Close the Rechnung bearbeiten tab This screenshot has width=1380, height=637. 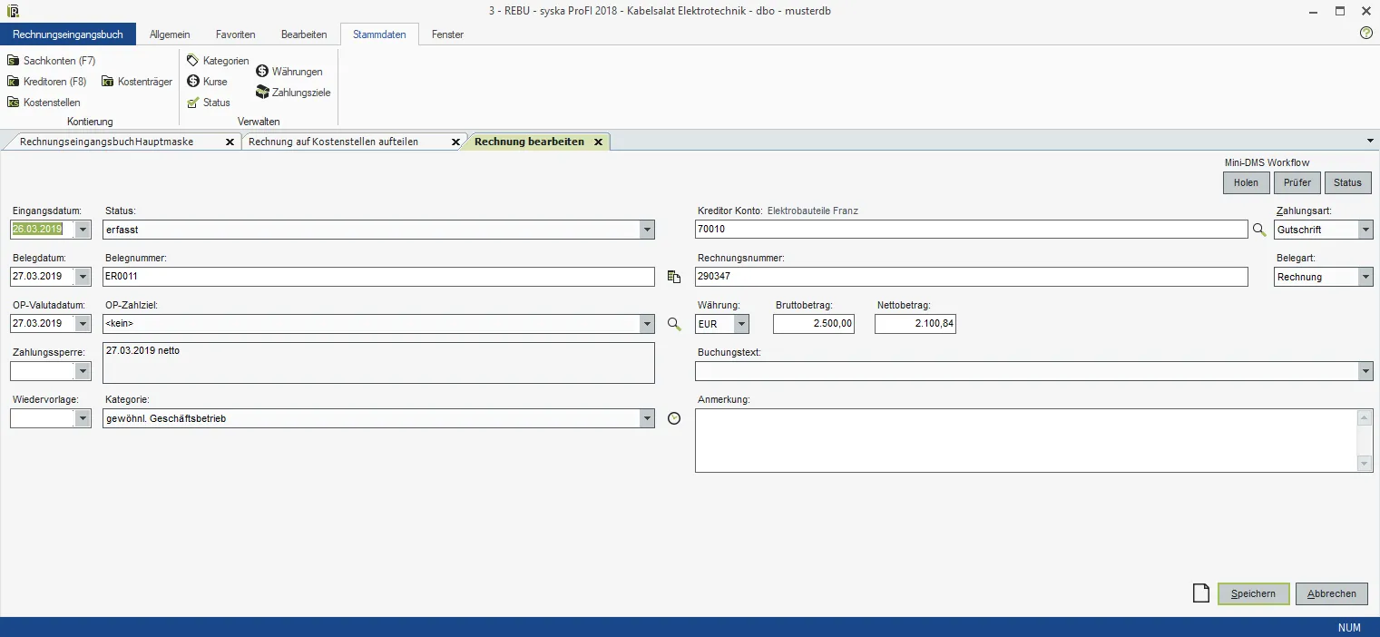pyautogui.click(x=599, y=142)
